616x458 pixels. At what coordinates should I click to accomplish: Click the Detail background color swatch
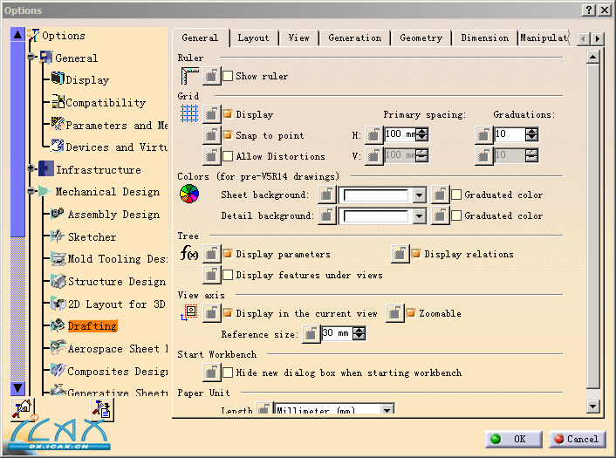point(375,216)
